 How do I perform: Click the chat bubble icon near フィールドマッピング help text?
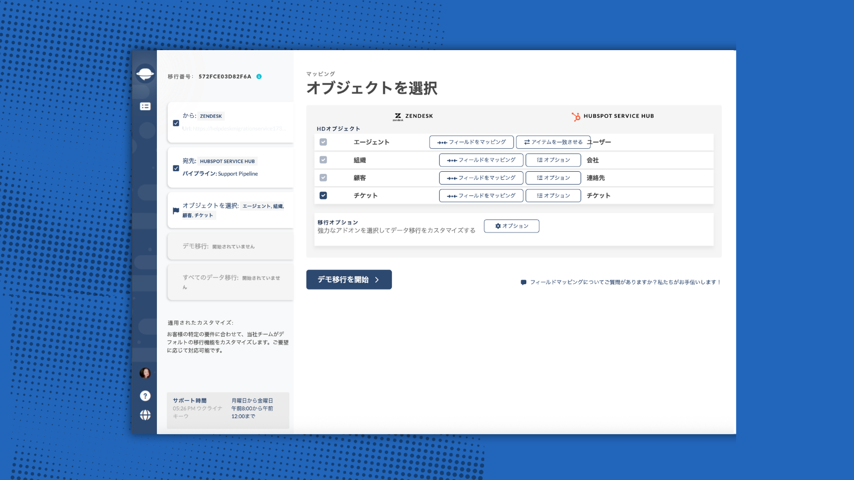point(524,282)
